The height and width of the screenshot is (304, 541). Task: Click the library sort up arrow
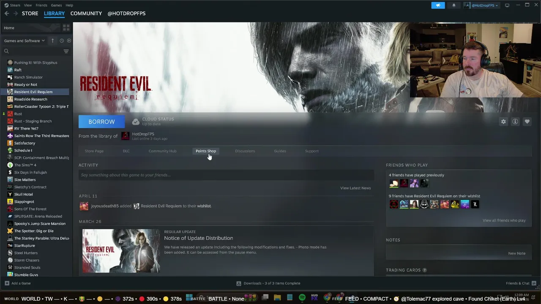coord(53,41)
